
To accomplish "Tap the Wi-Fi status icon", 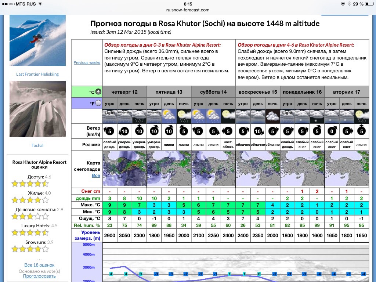I will (x=40, y=4).
